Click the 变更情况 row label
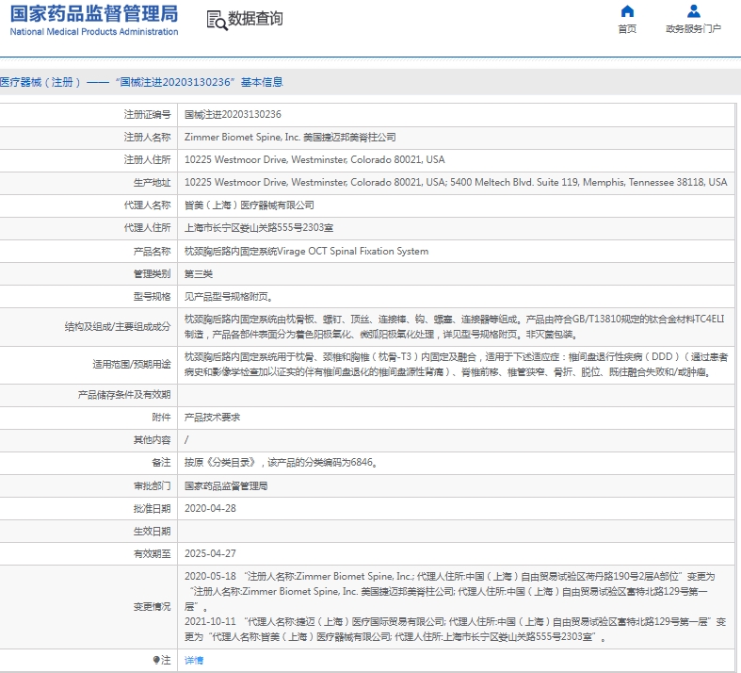 pos(152,607)
